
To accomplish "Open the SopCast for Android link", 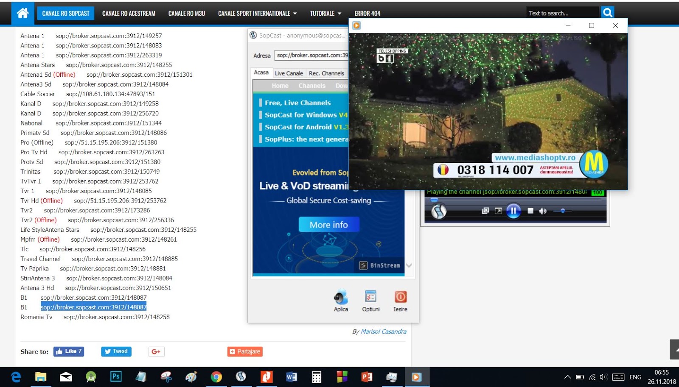I will [x=306, y=127].
